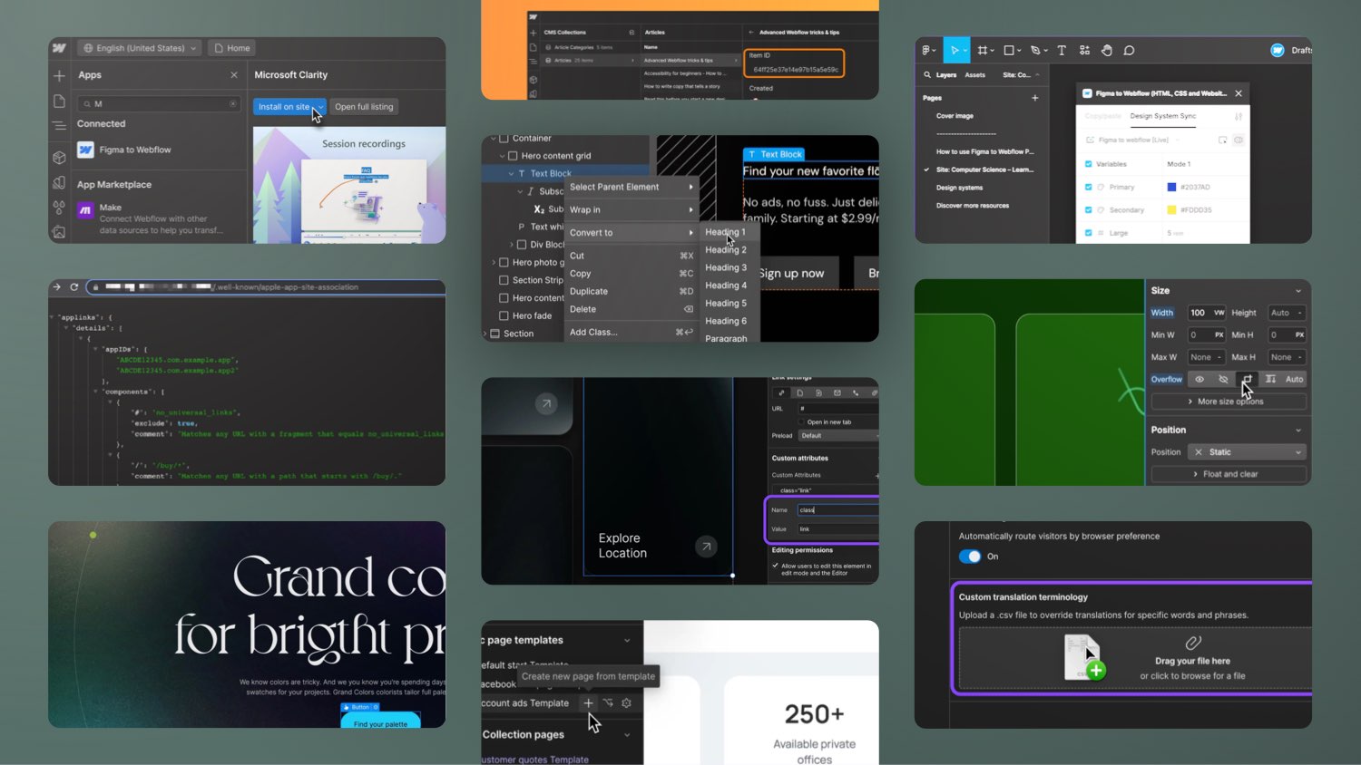Screen dimensions: 1361x765
Task: Expand Float and clear options
Action: pos(1229,474)
